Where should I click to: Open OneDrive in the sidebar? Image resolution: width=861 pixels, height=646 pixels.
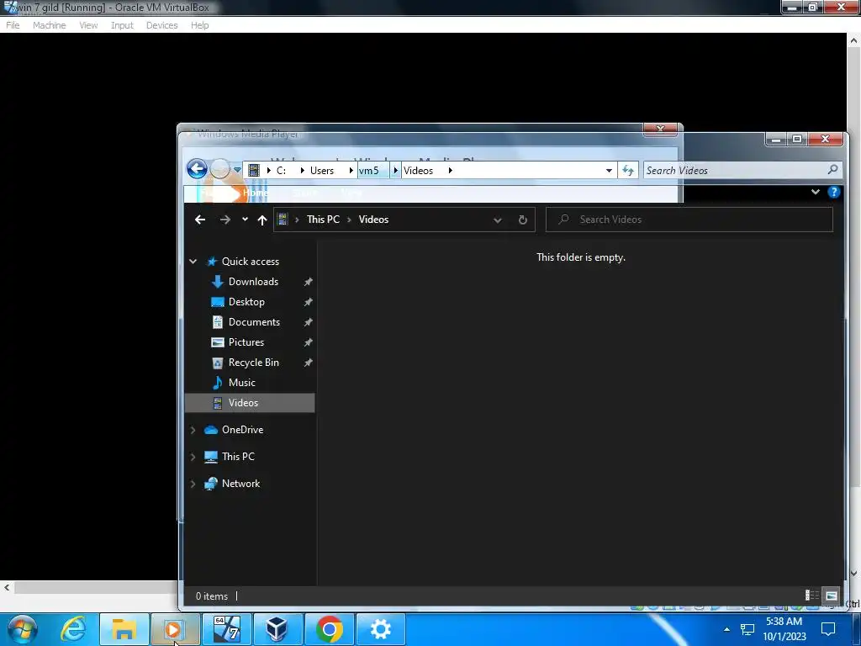click(x=242, y=430)
